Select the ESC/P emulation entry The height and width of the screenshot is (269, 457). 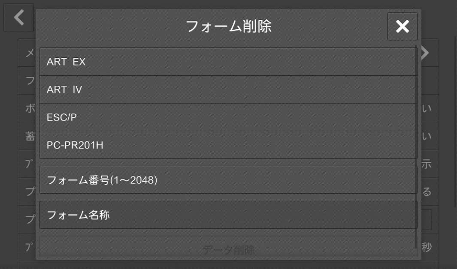(228, 117)
